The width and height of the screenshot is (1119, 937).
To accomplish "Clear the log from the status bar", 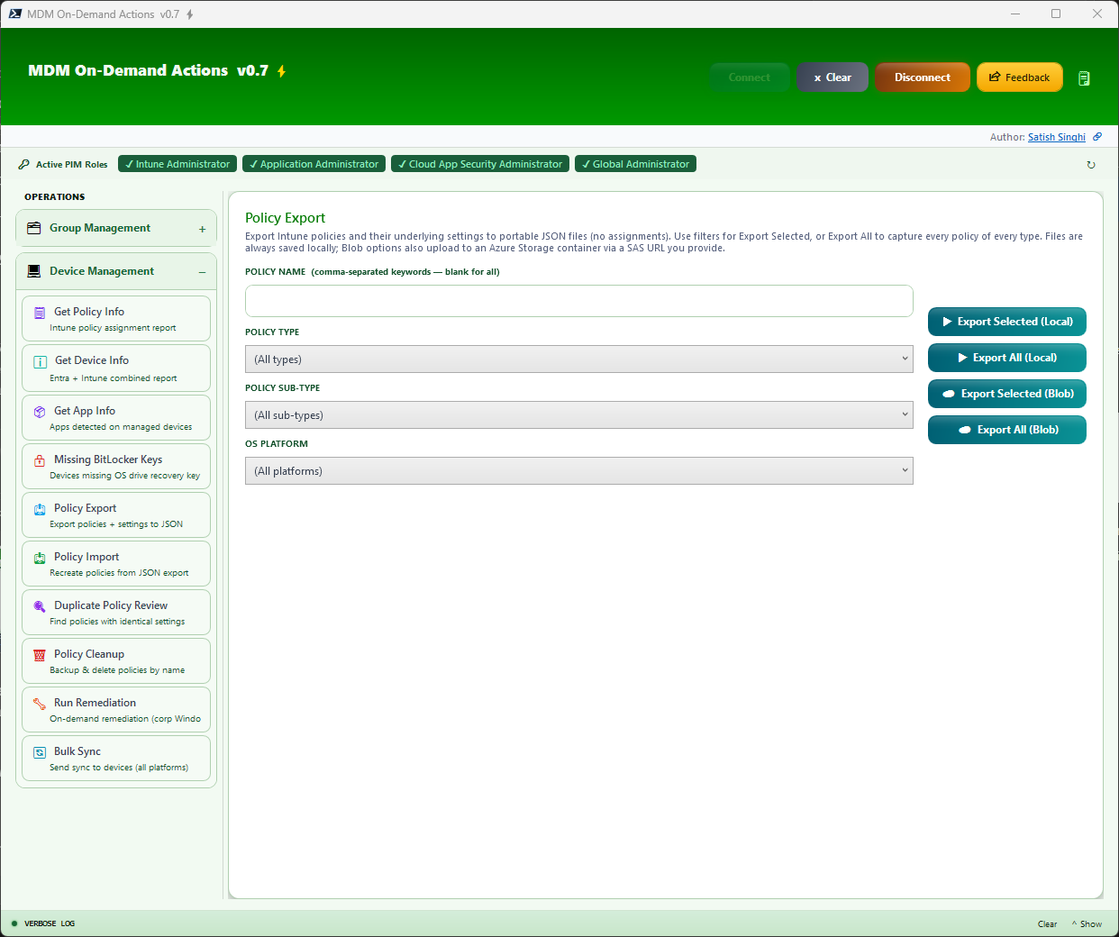I will [1047, 923].
